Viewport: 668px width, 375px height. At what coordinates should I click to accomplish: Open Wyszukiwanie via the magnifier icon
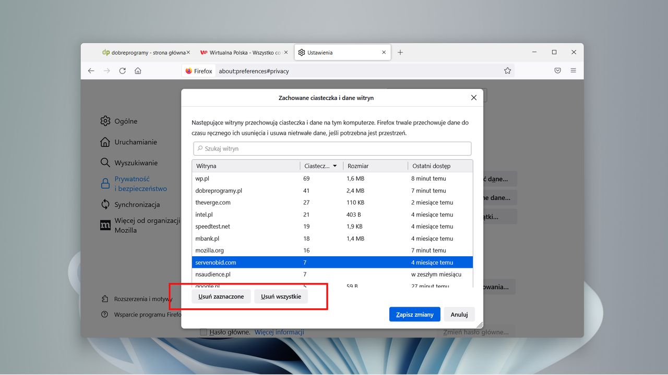(106, 162)
